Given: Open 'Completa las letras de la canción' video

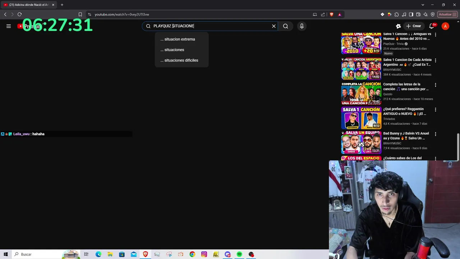Looking at the screenshot, I should click(406, 86).
